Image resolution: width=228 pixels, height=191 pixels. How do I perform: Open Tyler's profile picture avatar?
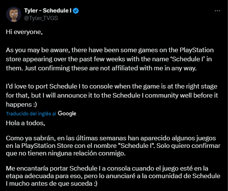pyautogui.click(x=14, y=14)
